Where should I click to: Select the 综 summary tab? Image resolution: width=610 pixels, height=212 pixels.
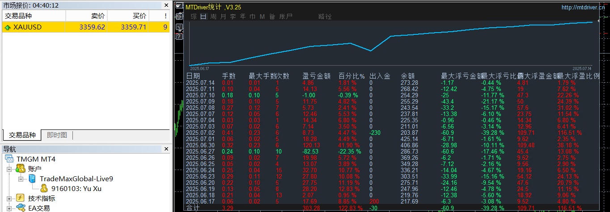click(x=194, y=17)
